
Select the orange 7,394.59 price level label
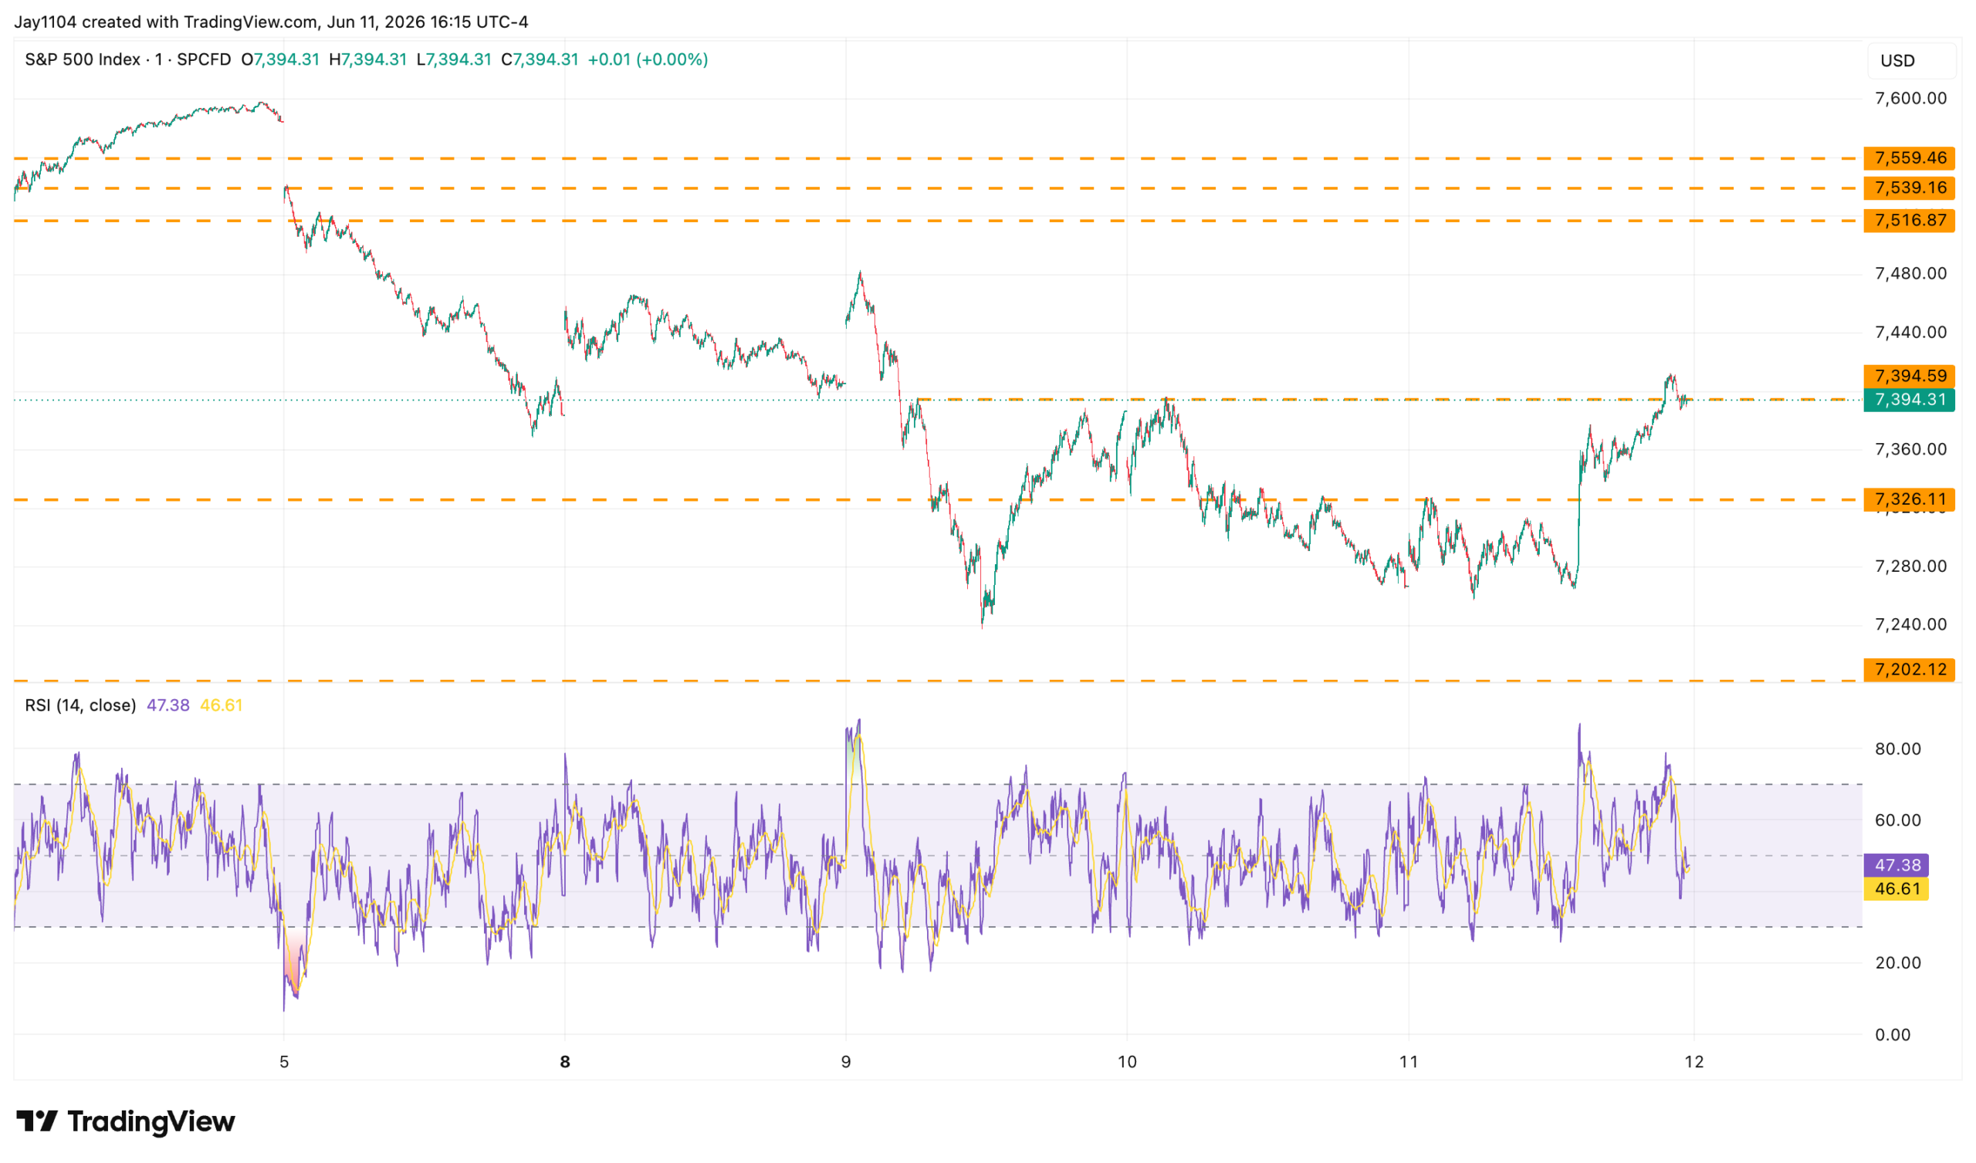[1910, 377]
